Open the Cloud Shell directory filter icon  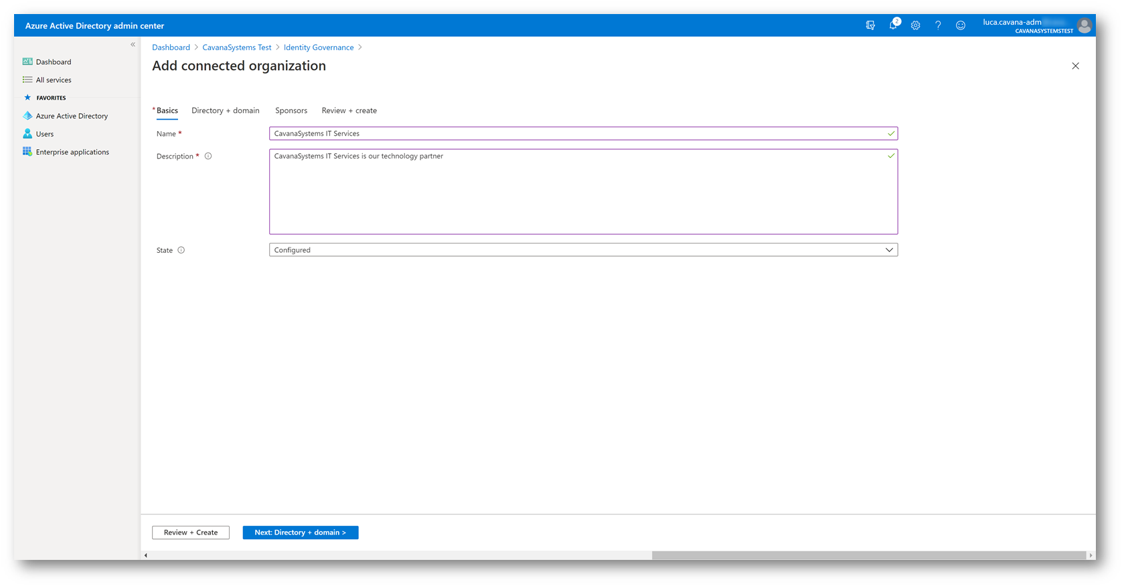(x=870, y=25)
